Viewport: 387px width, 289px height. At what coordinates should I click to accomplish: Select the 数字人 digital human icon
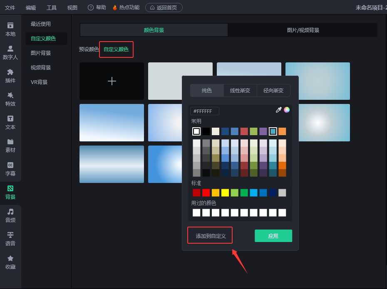pos(10,52)
